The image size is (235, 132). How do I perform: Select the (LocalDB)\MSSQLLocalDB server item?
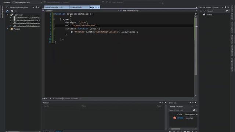(x=28, y=18)
